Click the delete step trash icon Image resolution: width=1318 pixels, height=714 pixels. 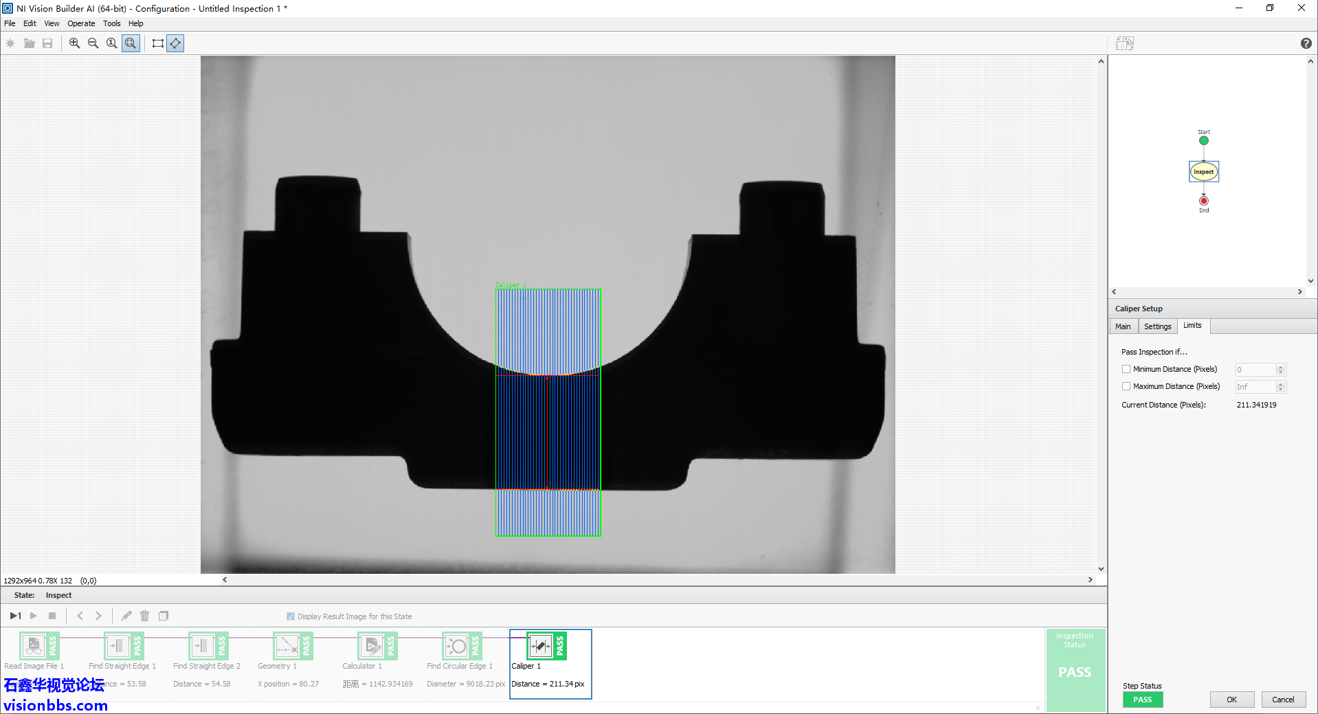pos(144,616)
